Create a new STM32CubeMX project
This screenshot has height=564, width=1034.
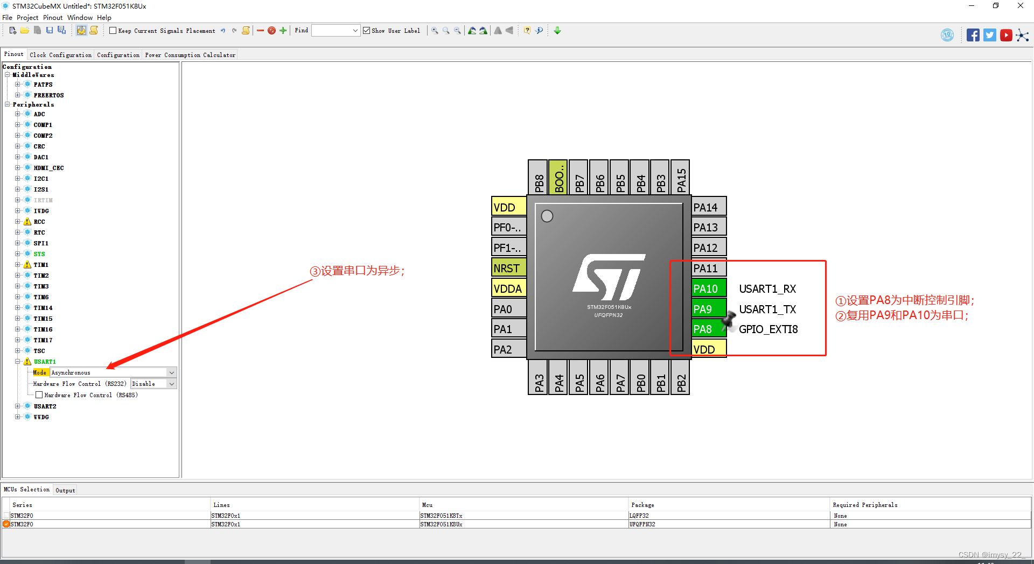(x=12, y=30)
